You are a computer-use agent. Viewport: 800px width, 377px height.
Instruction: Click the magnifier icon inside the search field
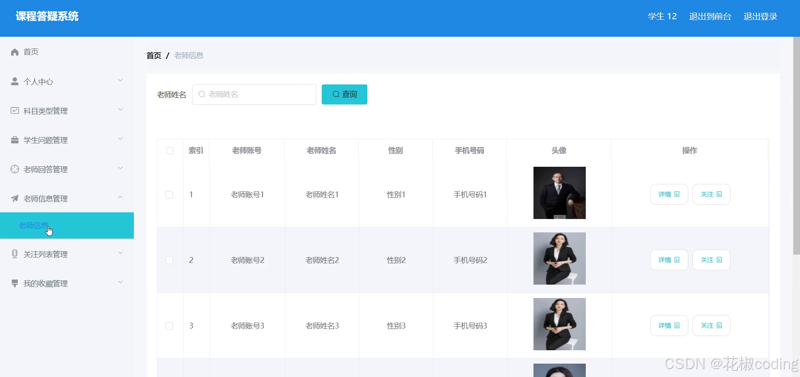point(202,94)
